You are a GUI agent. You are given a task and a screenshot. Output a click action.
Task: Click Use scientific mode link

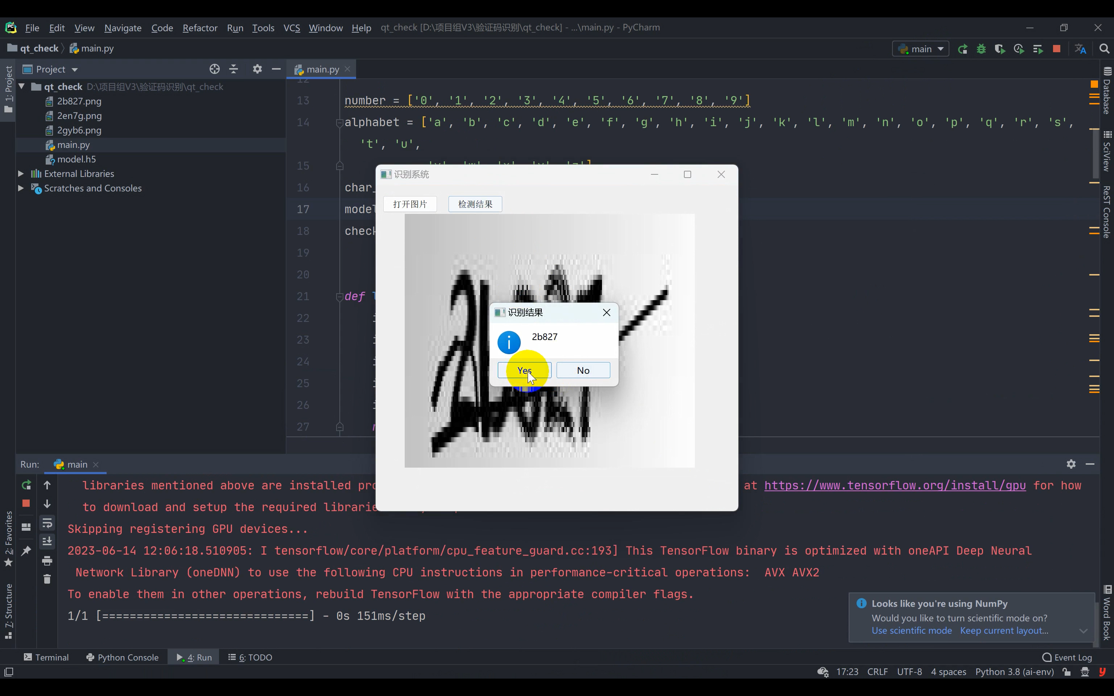point(911,631)
